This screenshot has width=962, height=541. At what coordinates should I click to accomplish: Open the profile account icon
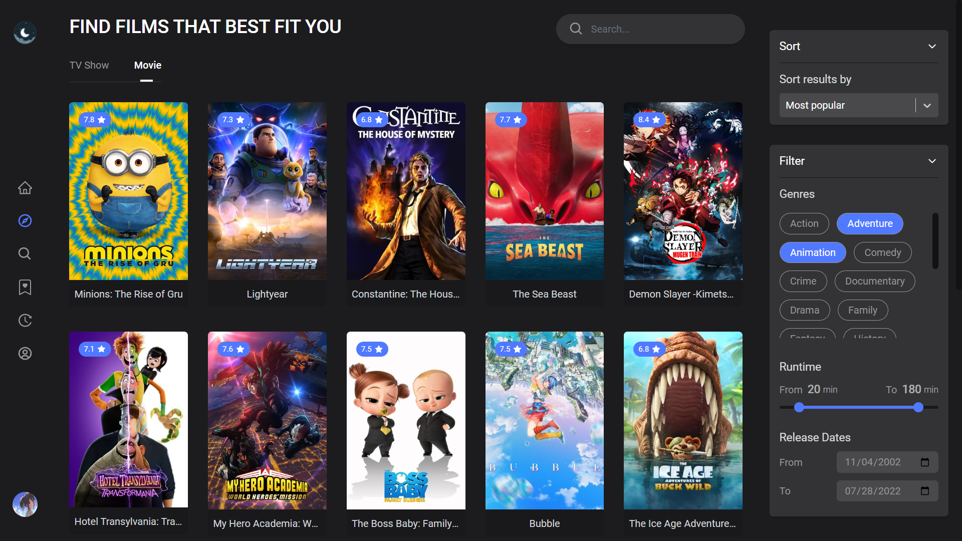(25, 354)
